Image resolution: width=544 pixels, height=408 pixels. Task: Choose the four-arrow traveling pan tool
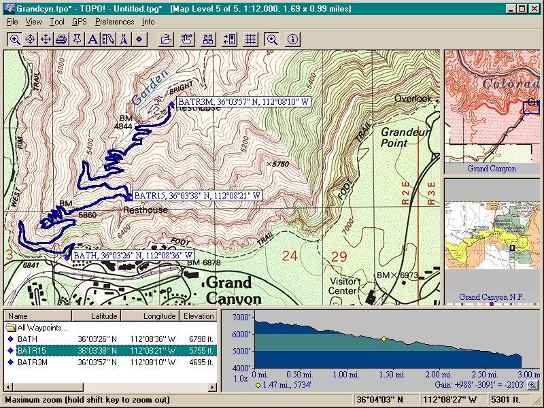pyautogui.click(x=46, y=39)
